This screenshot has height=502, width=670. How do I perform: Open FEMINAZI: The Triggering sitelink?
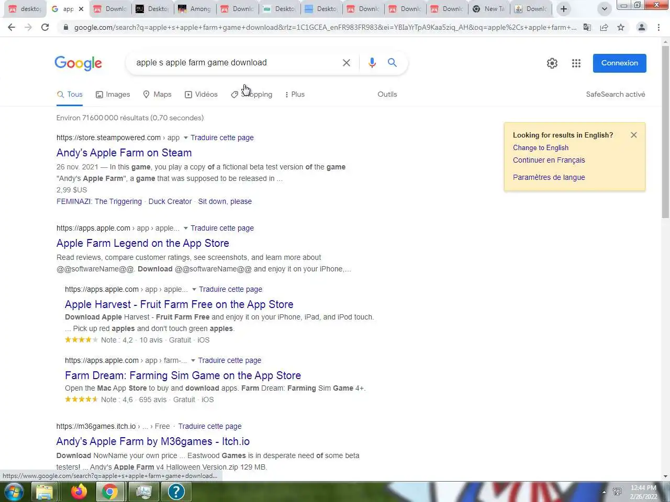coord(99,202)
